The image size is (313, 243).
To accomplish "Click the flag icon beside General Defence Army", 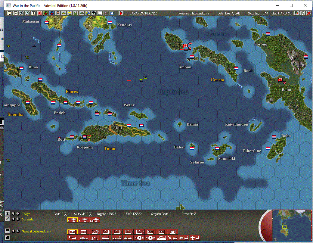I will tap(8, 231).
